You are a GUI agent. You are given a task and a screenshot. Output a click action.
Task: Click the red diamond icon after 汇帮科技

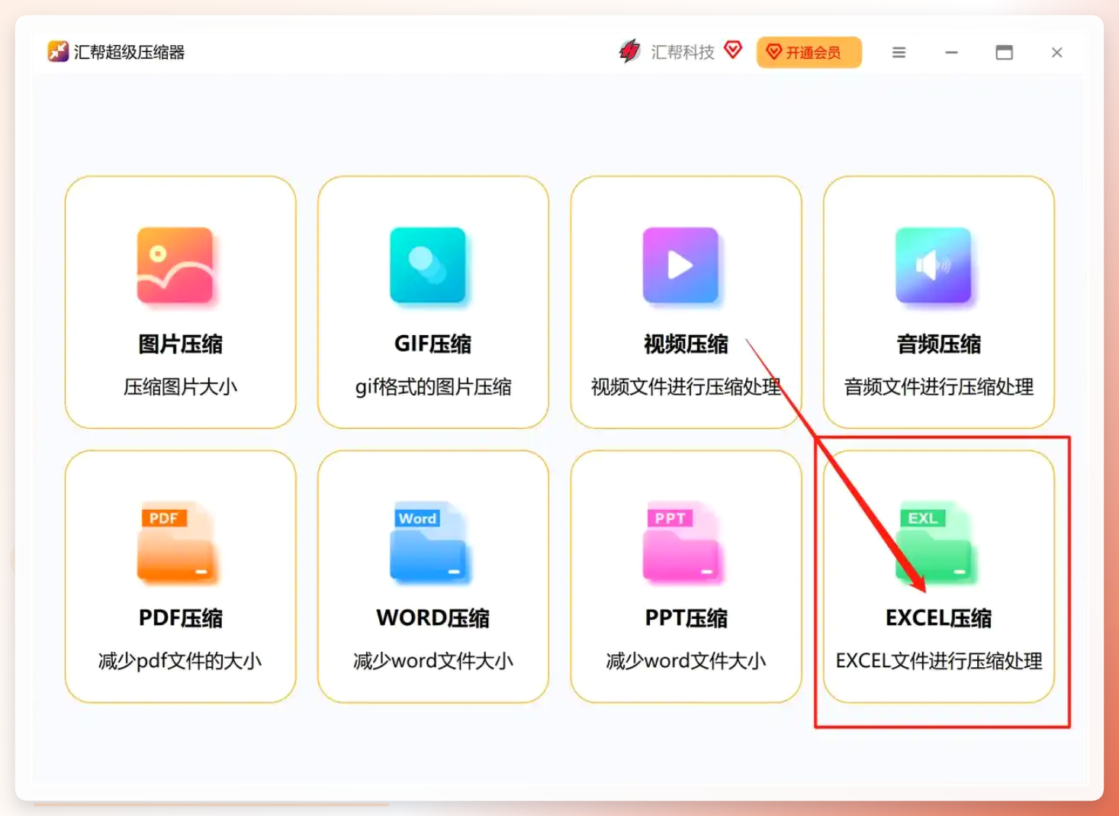pyautogui.click(x=733, y=50)
